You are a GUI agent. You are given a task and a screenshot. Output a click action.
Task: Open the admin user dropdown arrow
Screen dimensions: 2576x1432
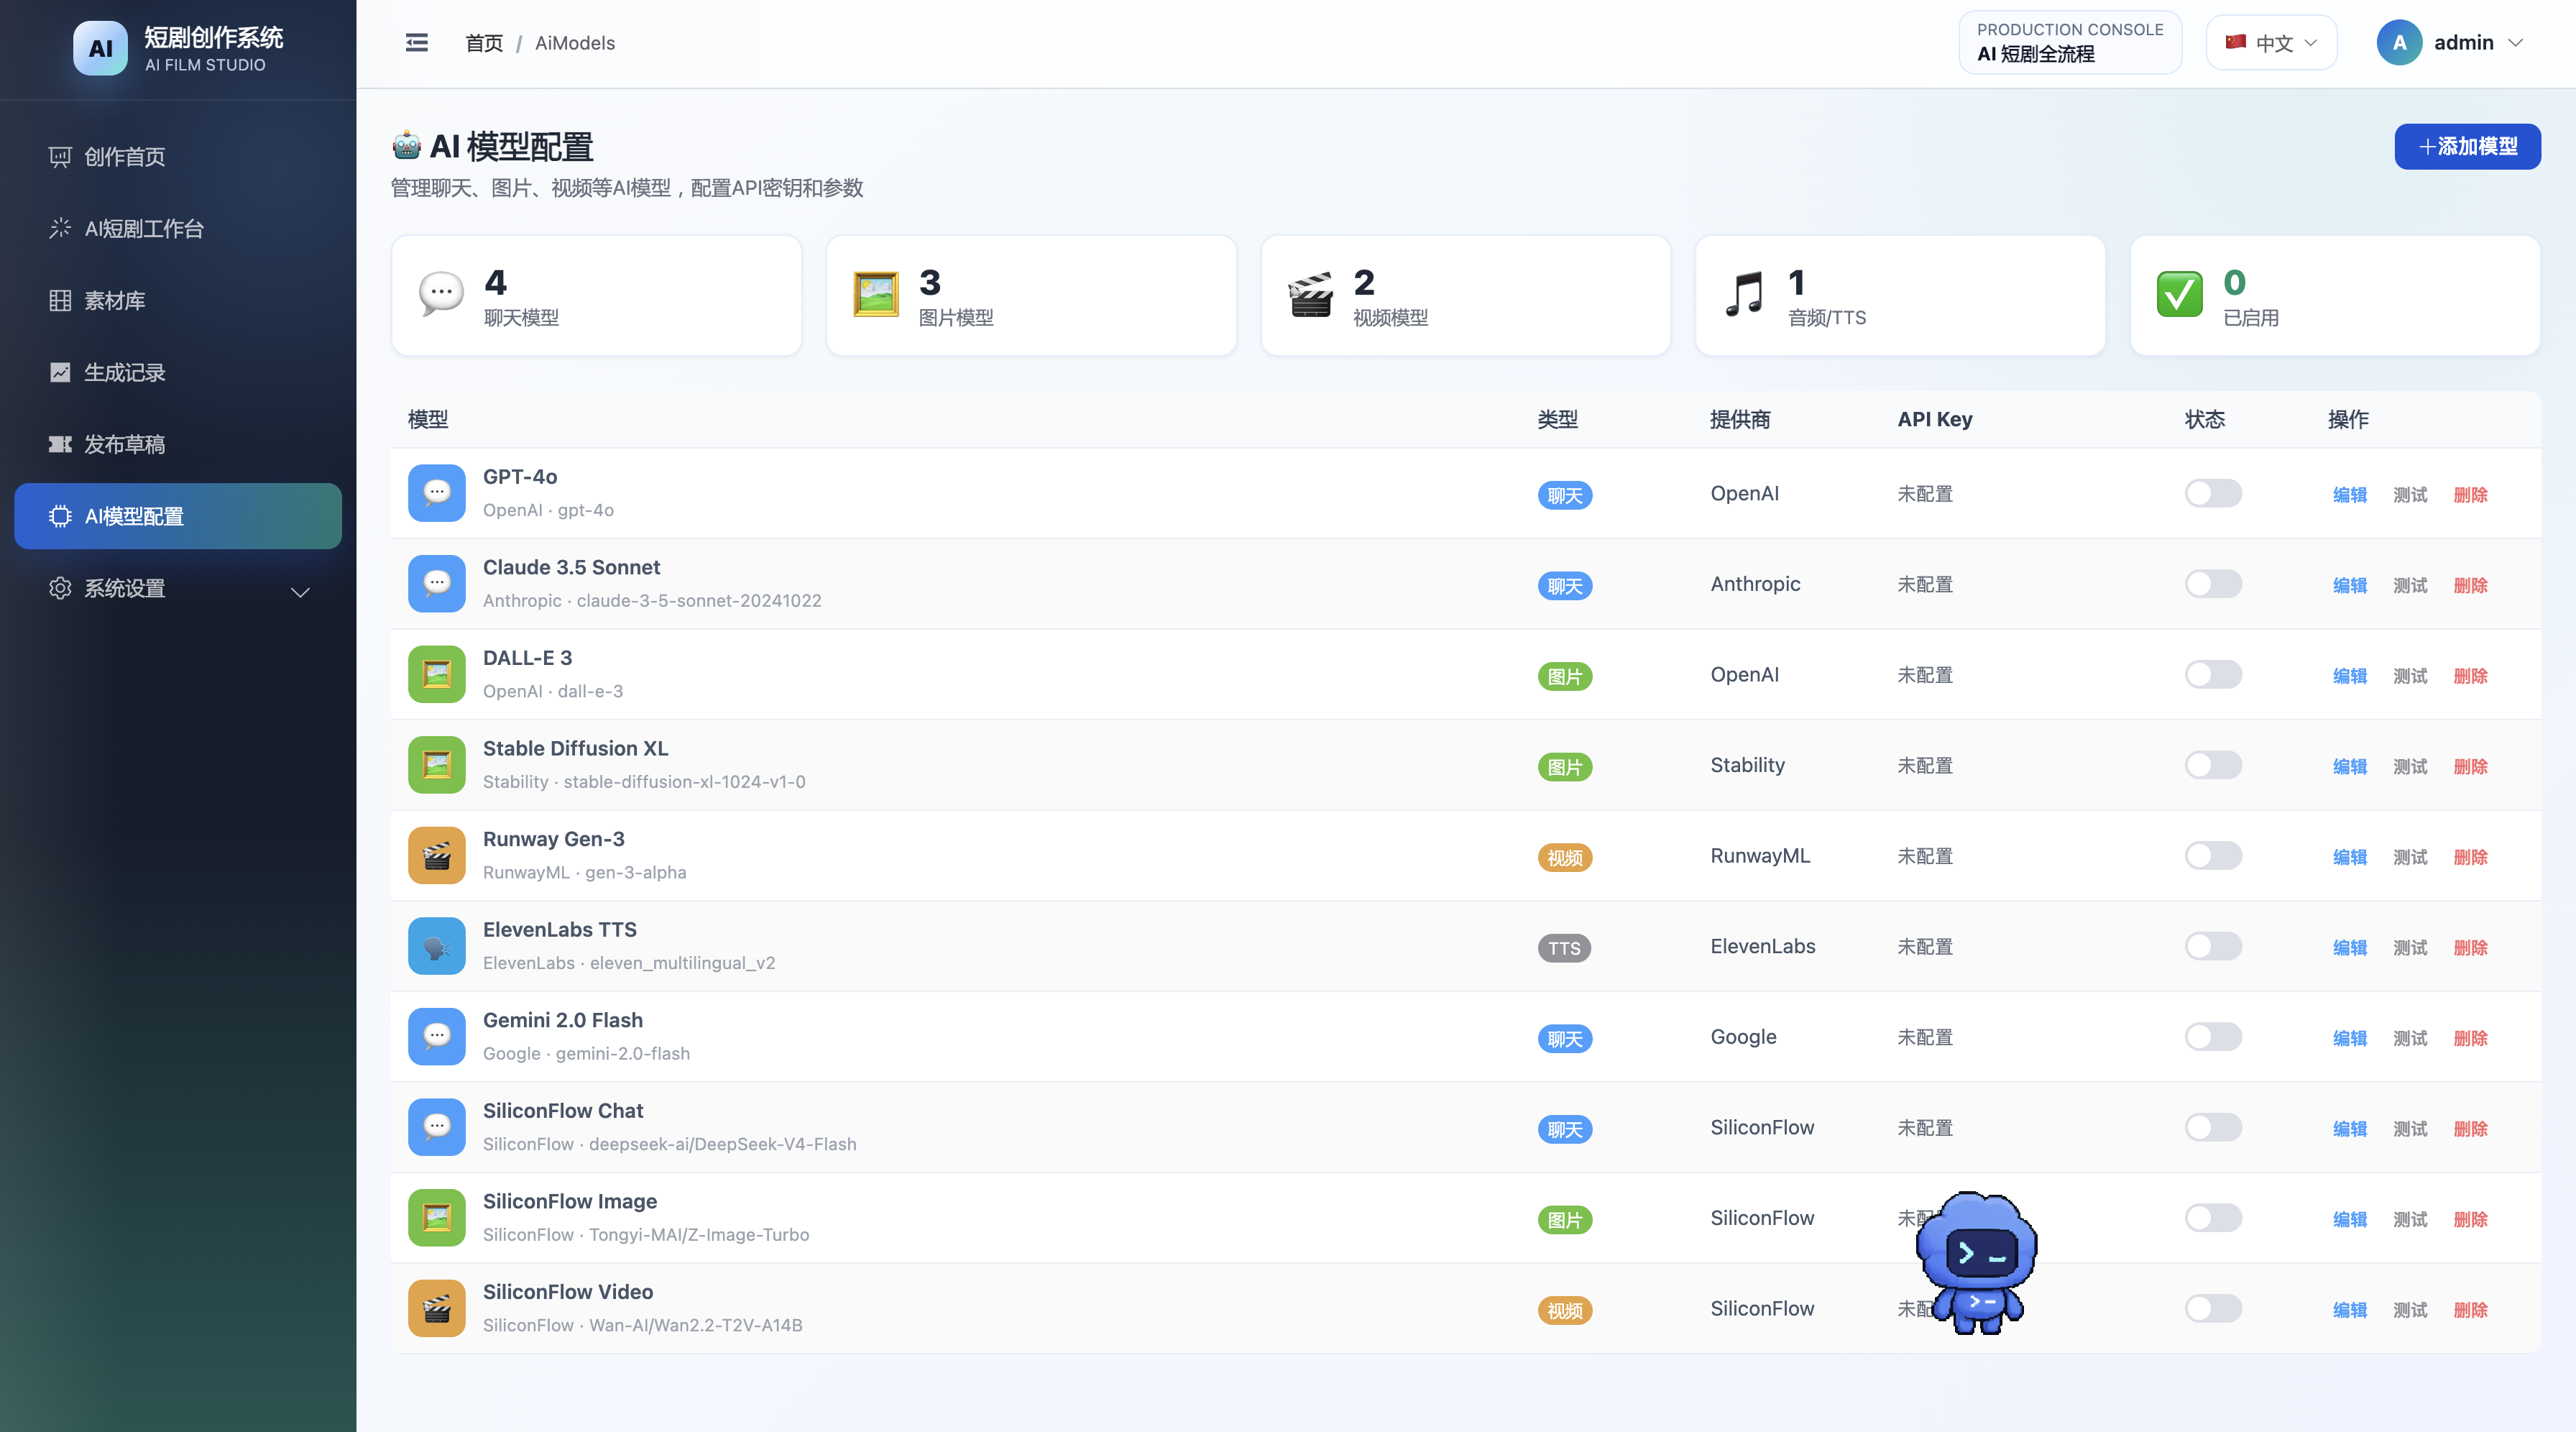(x=2516, y=43)
